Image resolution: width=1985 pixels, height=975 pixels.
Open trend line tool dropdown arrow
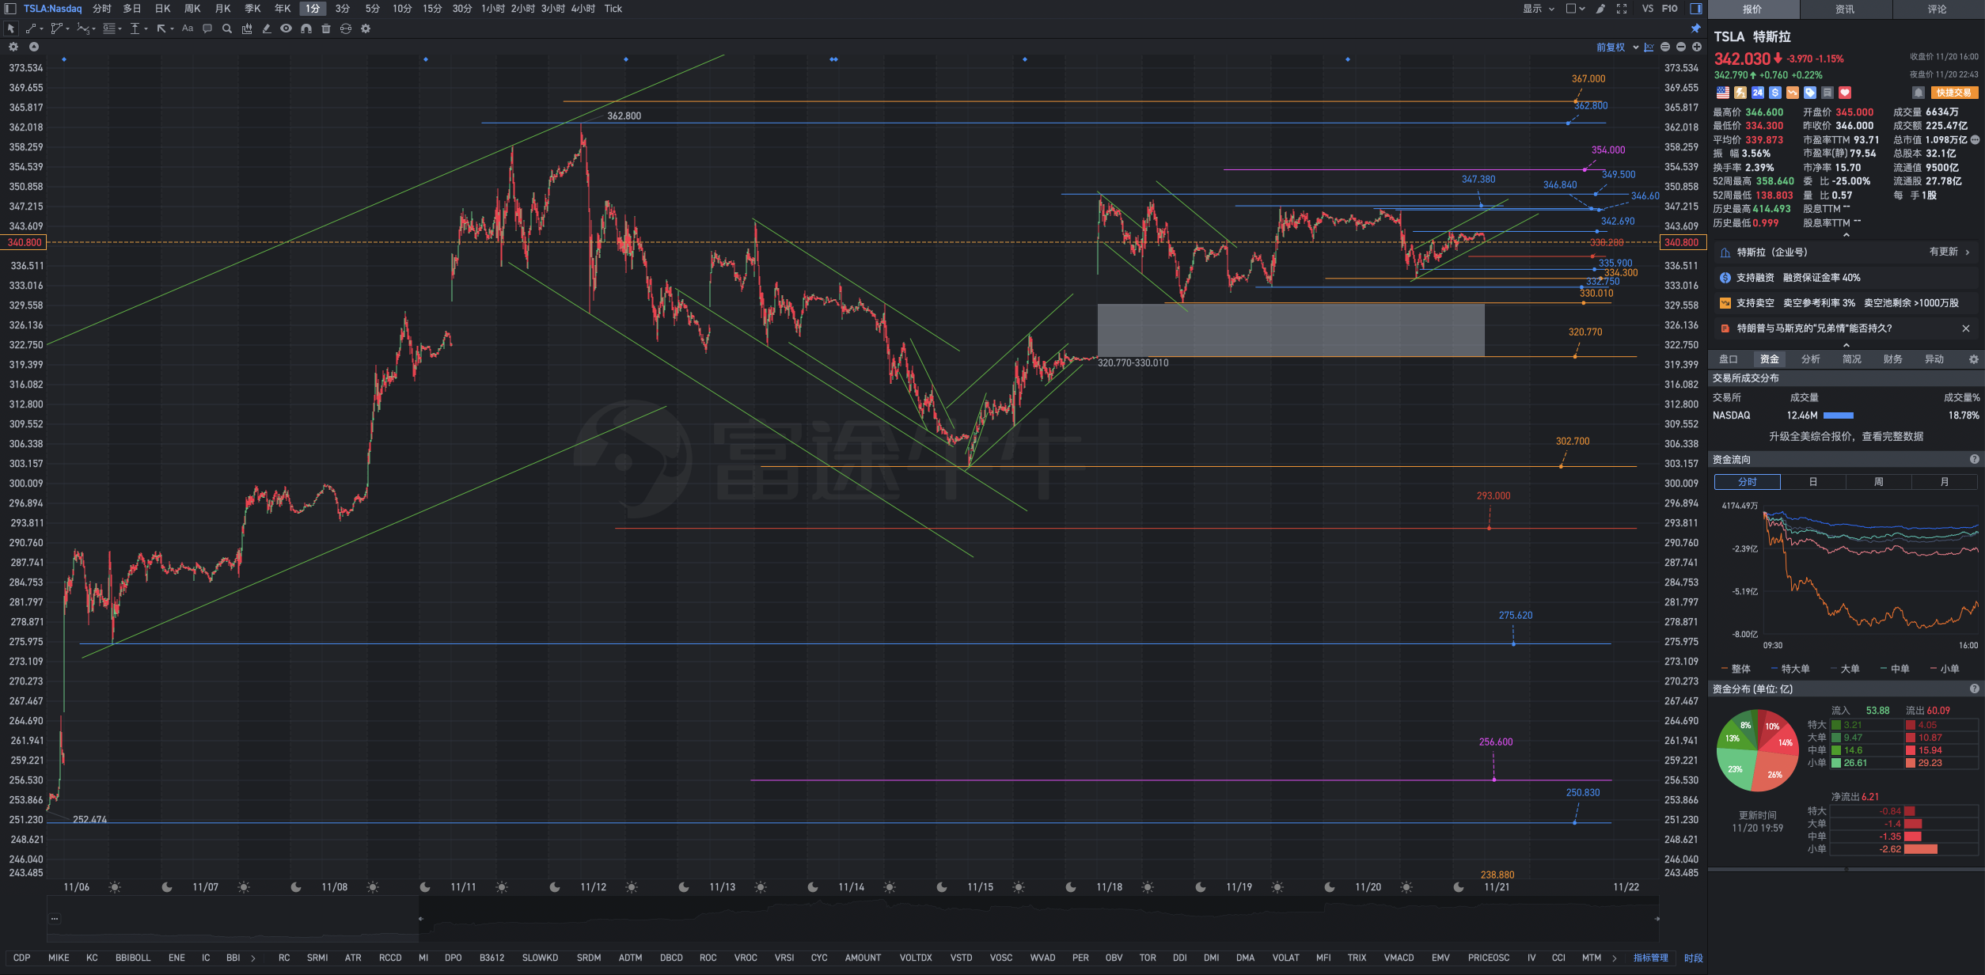pyautogui.click(x=40, y=29)
